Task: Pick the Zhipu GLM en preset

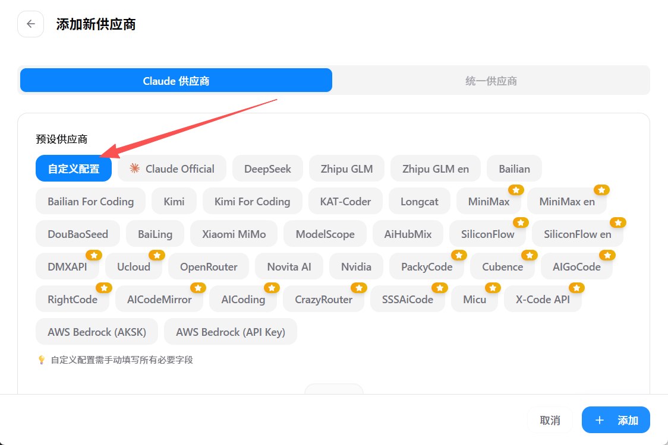Action: [x=436, y=169]
